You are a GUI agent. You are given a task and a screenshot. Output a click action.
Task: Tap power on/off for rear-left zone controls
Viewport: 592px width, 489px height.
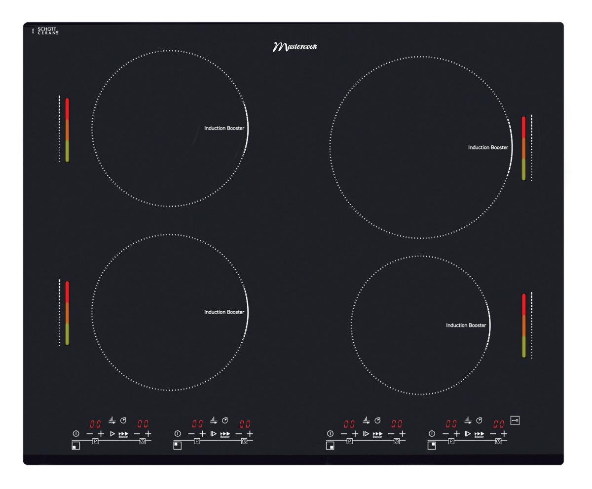(x=178, y=434)
